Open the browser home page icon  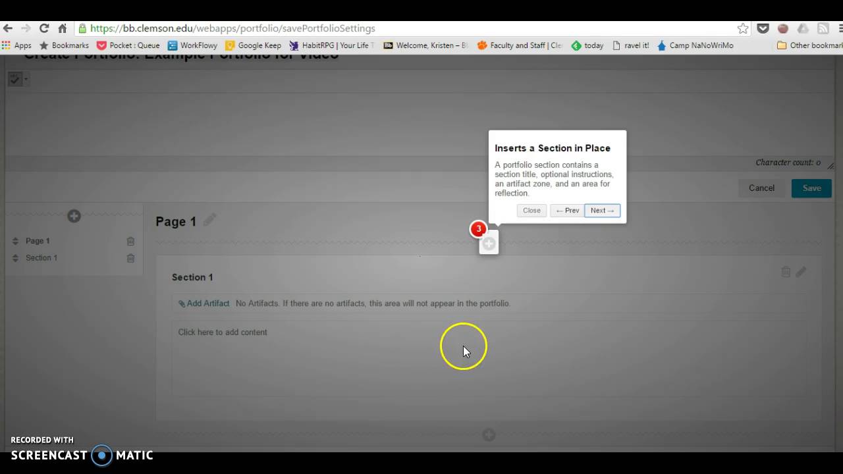tap(63, 28)
